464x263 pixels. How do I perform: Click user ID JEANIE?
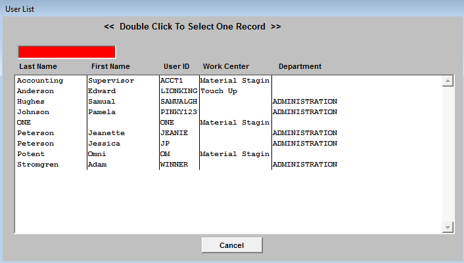point(174,133)
